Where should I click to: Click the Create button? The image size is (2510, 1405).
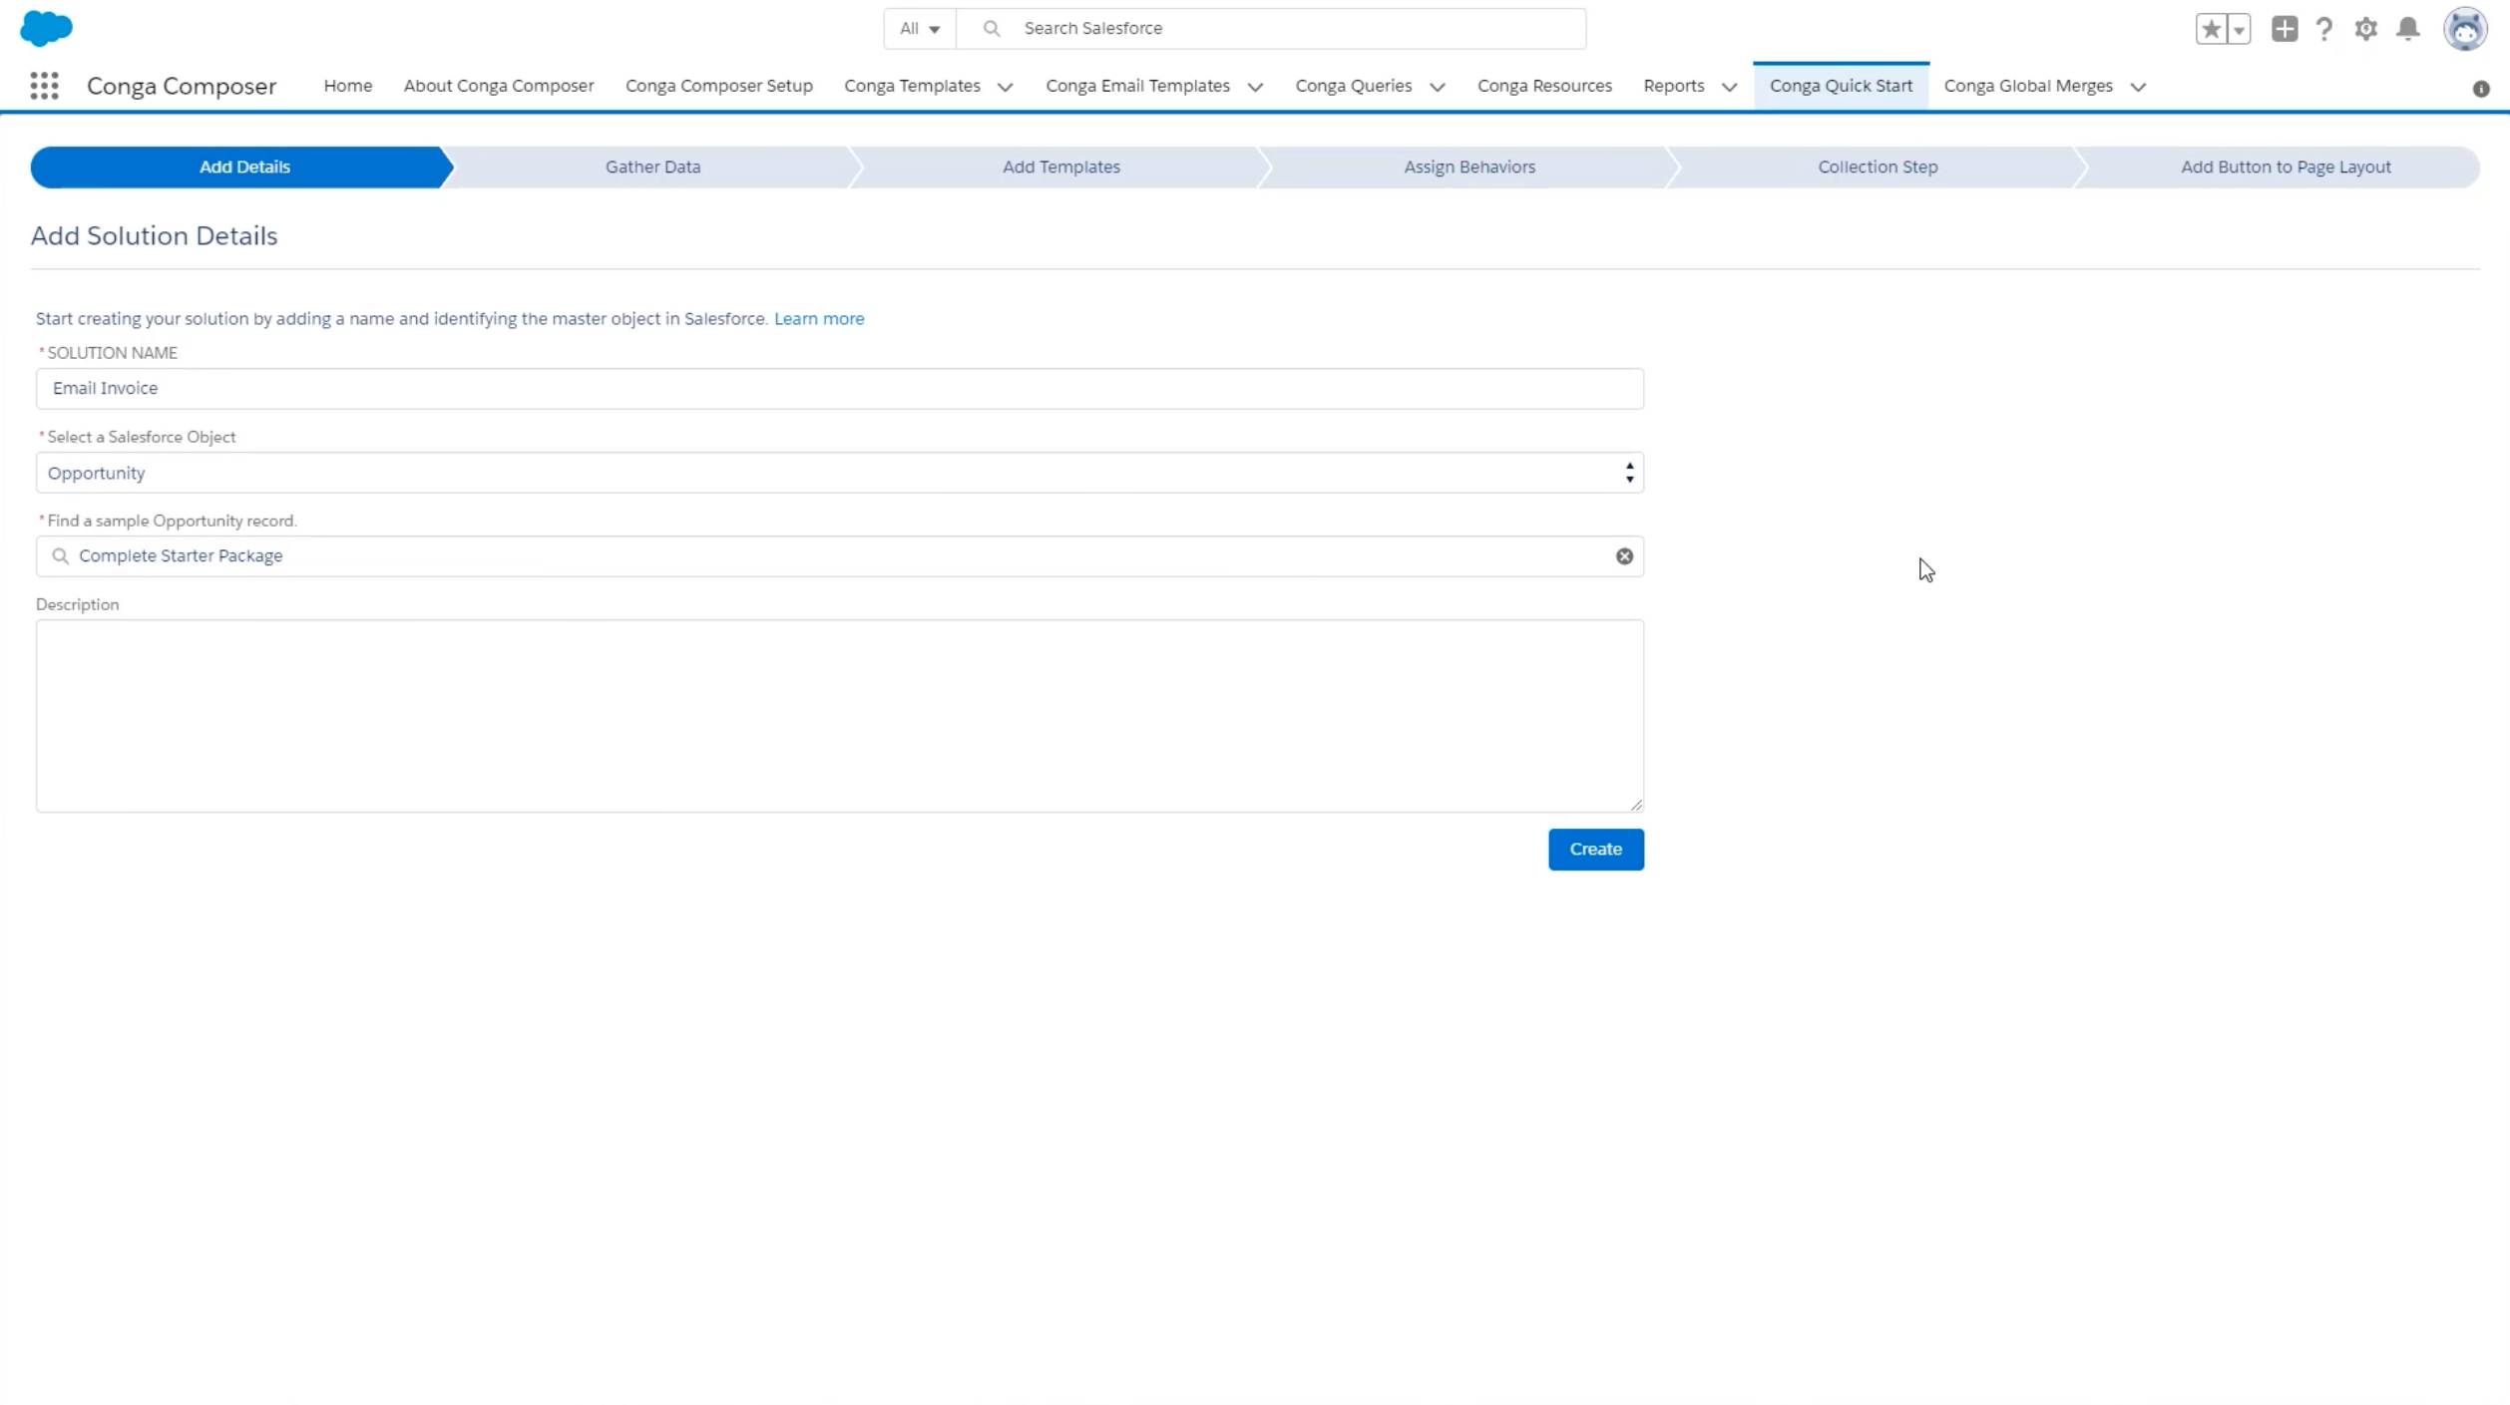(x=1595, y=850)
